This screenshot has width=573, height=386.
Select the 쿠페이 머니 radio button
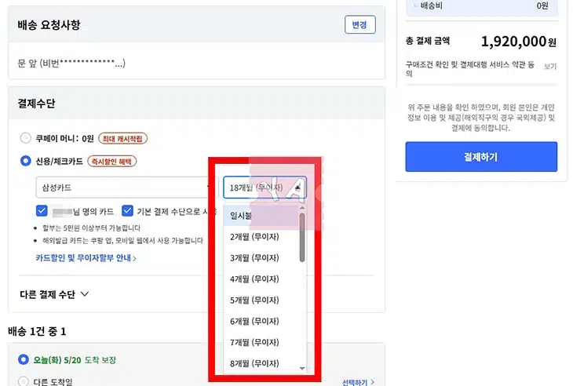[26, 138]
